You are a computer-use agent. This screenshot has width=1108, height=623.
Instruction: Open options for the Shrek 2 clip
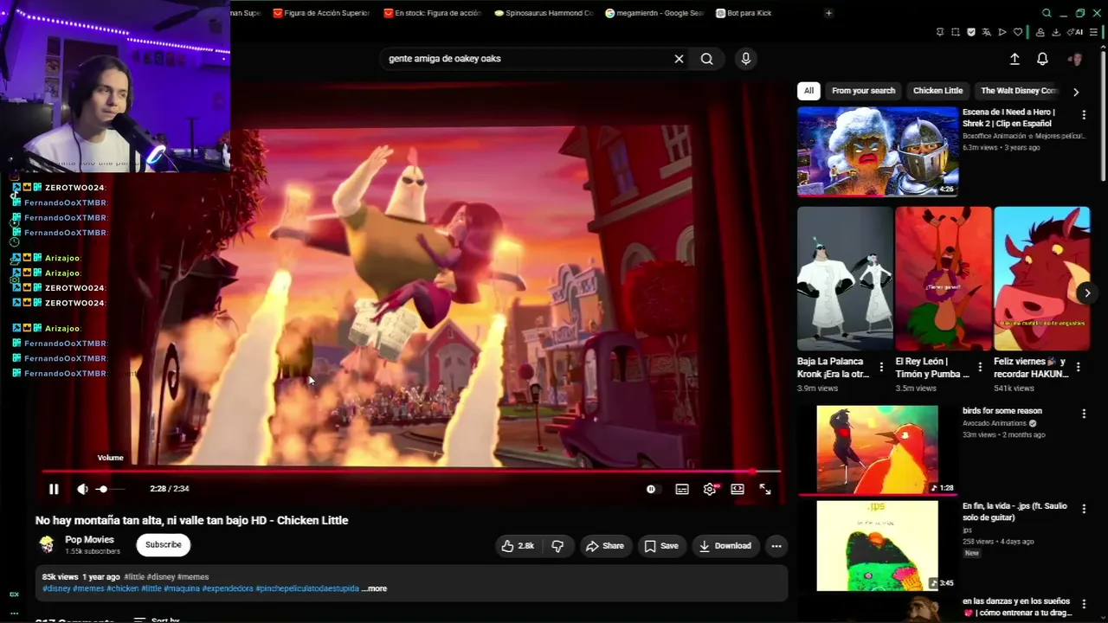pyautogui.click(x=1084, y=114)
